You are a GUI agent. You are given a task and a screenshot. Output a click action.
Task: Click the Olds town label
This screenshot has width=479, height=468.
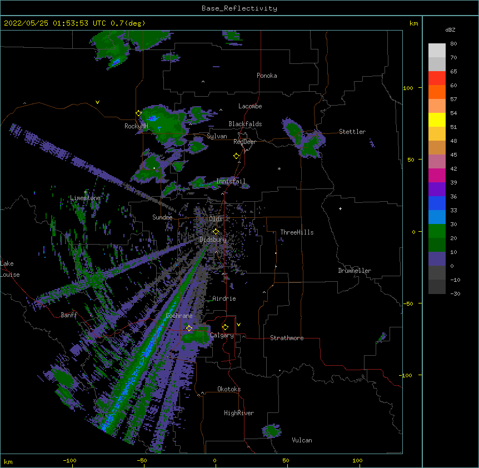216,219
